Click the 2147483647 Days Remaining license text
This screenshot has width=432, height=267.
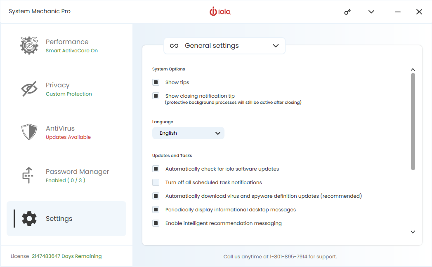click(x=67, y=256)
